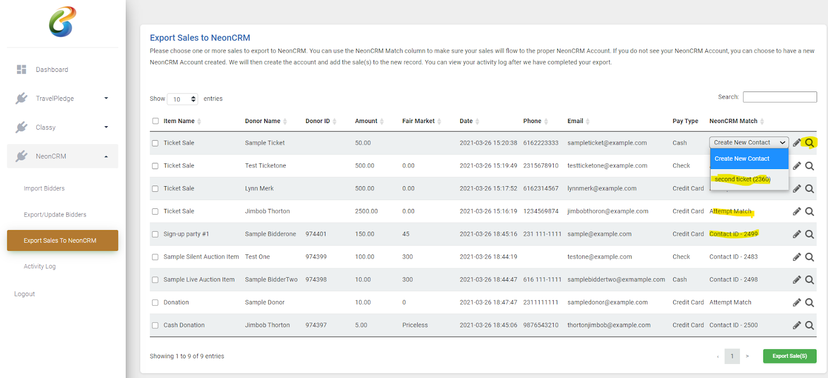Check the Donation row checkbox
The height and width of the screenshot is (378, 828).
tap(155, 303)
